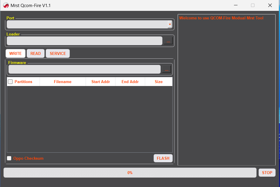The height and width of the screenshot is (187, 280).
Task: Click the Start Addr column header
Action: coord(101,82)
